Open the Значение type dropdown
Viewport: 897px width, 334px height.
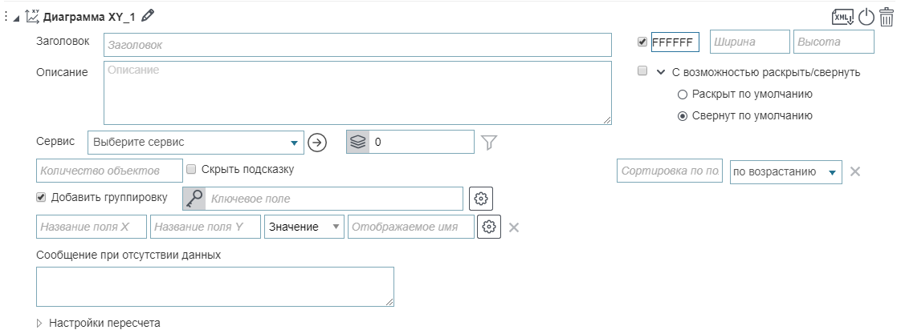(304, 227)
